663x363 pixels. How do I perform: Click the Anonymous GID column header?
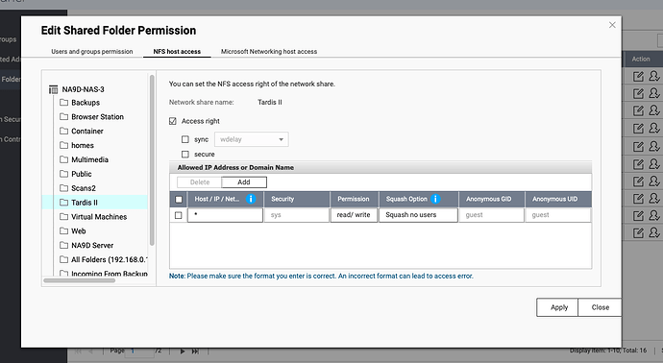click(x=491, y=199)
